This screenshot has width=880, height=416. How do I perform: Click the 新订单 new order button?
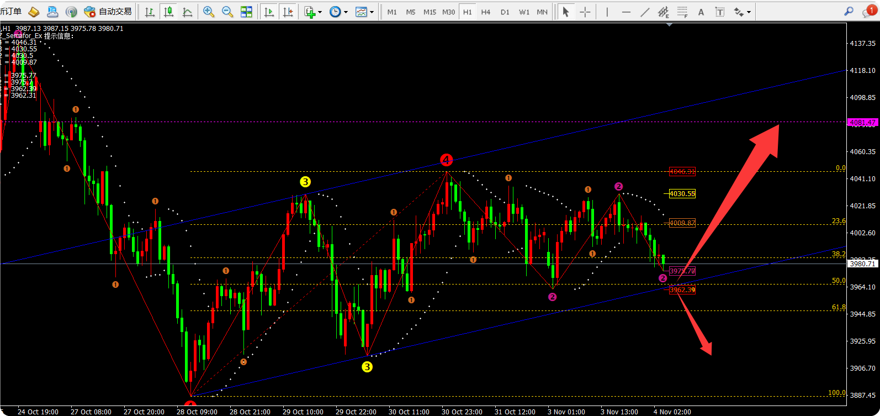11,12
